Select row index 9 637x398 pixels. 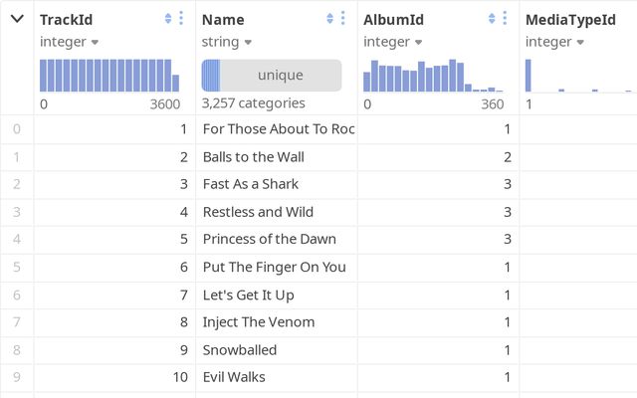[x=16, y=377]
